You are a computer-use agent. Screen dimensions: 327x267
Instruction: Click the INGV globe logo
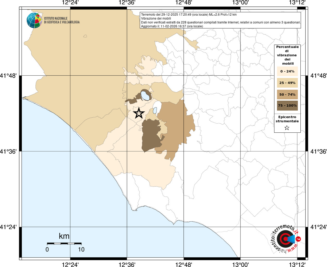pos(34,20)
